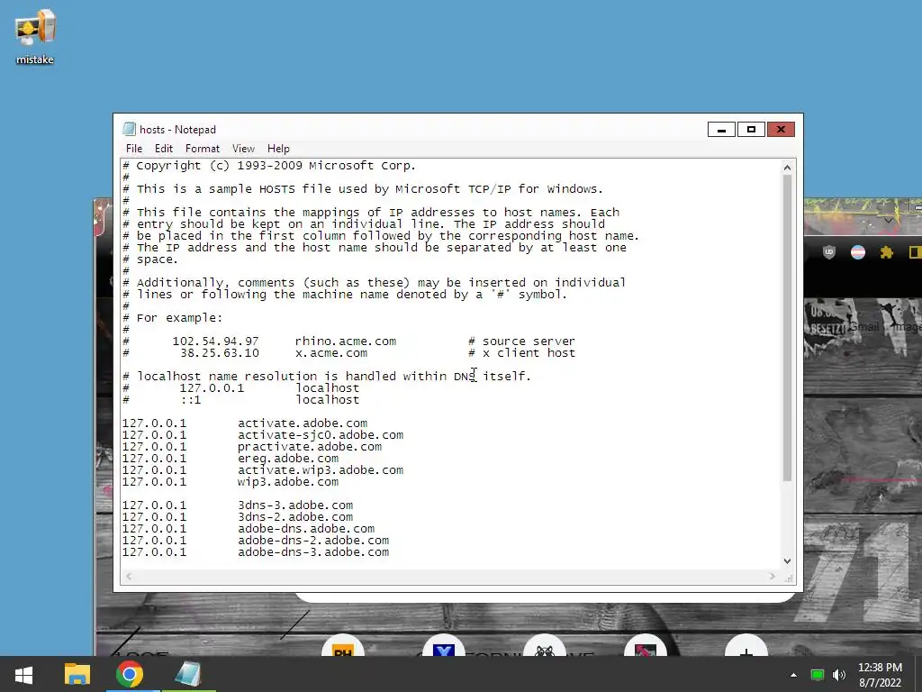The width and height of the screenshot is (922, 692).
Task: Click the '# For example:' comment line
Action: [173, 318]
